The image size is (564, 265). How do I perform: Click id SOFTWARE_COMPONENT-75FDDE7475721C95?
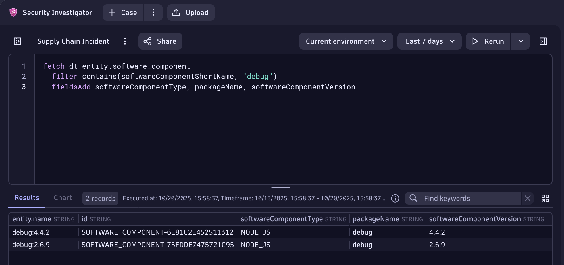click(x=158, y=245)
